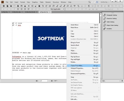Open Paragraph Catalog panel
The width and height of the screenshot is (124, 101).
tap(110, 15)
